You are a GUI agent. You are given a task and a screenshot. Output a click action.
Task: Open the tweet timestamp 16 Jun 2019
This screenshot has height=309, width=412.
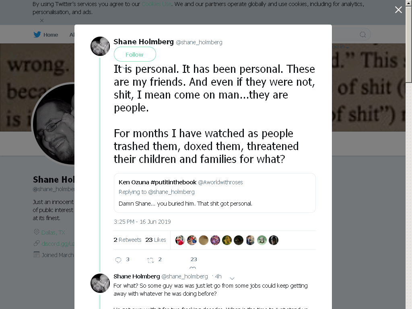(x=142, y=222)
